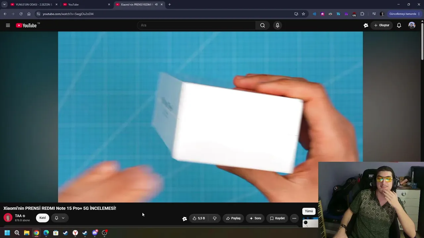Open YouTube notifications bell in the header

tap(399, 25)
